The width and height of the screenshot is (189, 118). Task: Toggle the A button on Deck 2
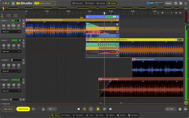[x=24, y=46]
